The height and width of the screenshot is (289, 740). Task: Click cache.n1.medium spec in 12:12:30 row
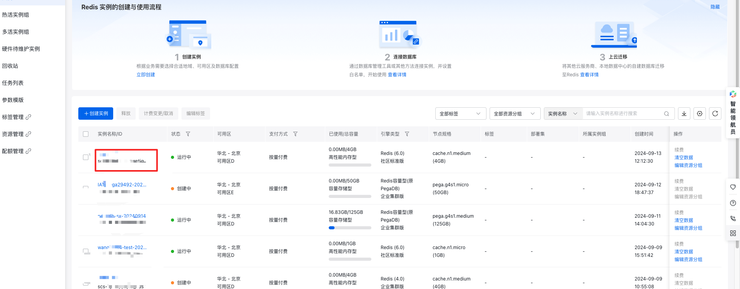tap(452, 157)
